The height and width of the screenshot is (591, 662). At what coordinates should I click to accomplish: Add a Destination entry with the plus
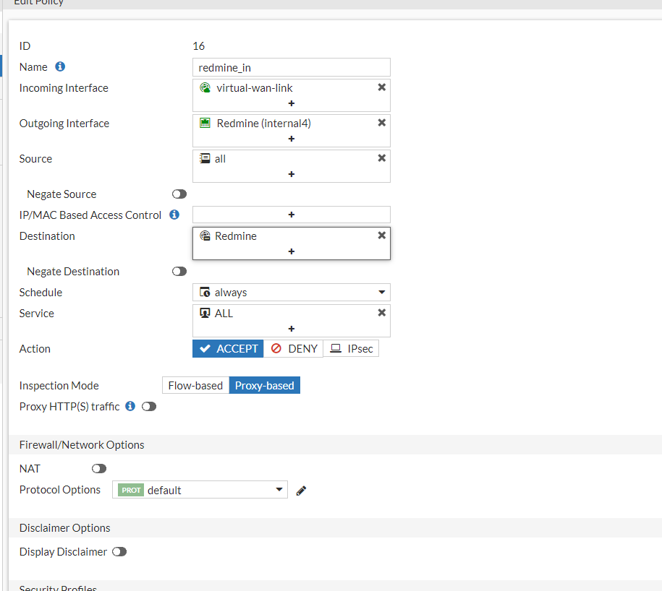292,251
